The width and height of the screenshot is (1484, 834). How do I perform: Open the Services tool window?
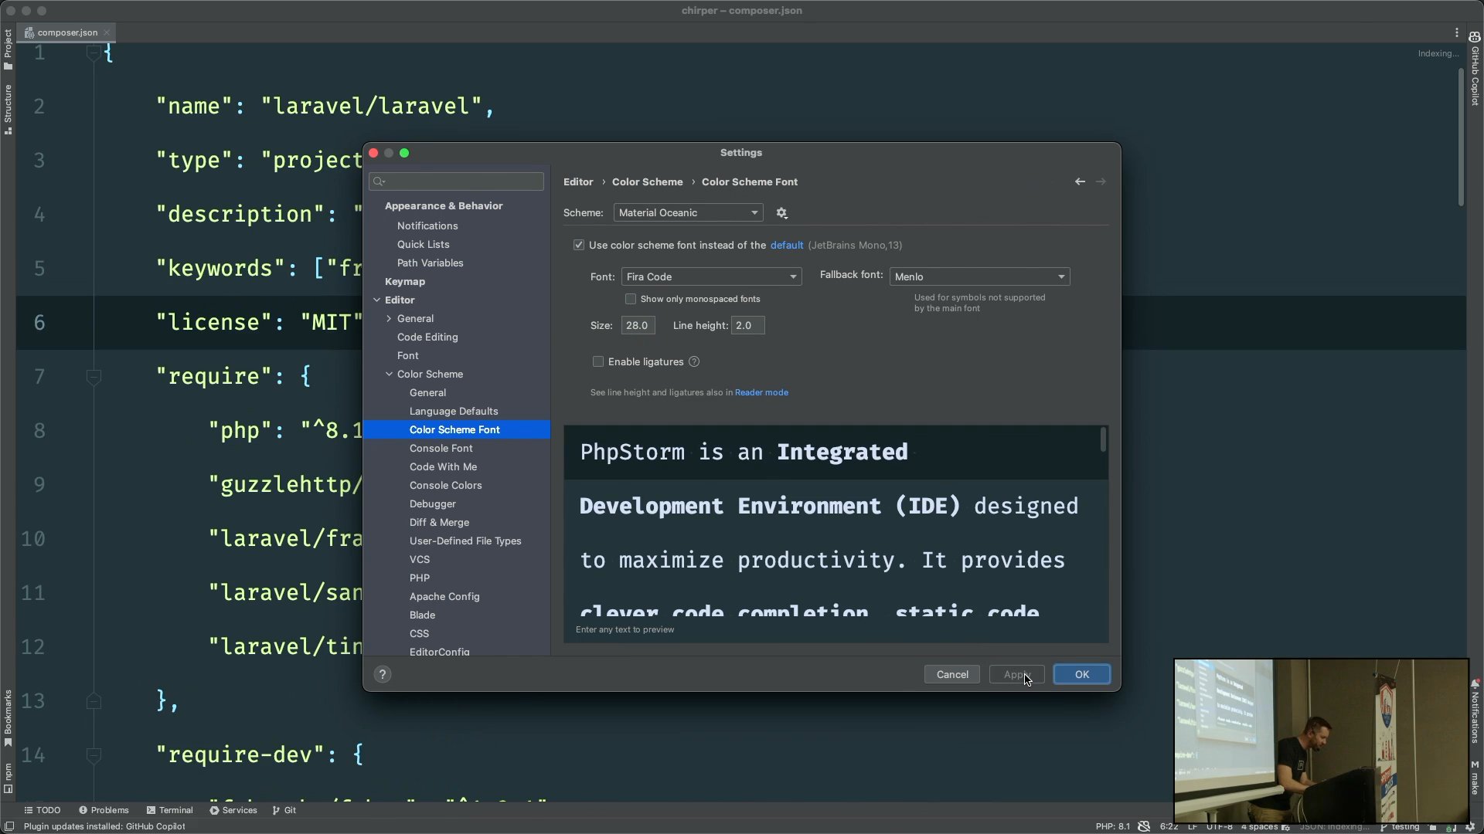pos(233,810)
